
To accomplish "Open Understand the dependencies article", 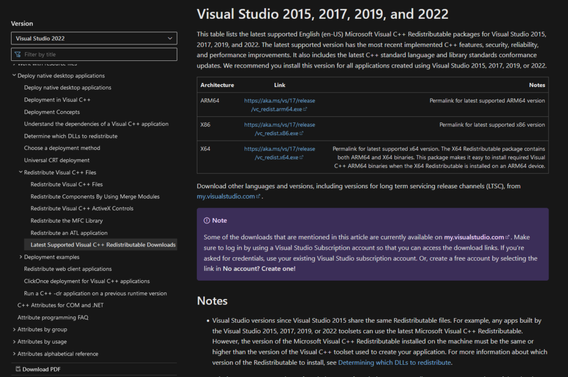I will [x=96, y=124].
